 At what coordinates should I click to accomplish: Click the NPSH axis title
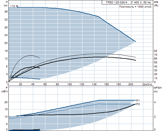158,88
